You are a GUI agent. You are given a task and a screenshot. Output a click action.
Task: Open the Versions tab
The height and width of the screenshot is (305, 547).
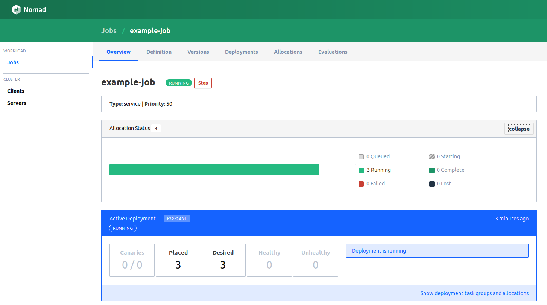point(198,52)
